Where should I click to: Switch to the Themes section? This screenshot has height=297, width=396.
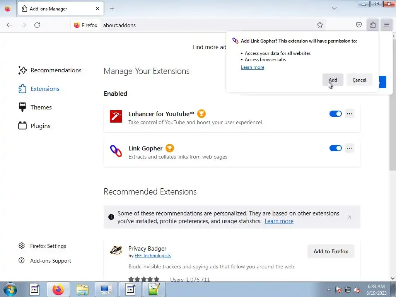(x=35, y=108)
